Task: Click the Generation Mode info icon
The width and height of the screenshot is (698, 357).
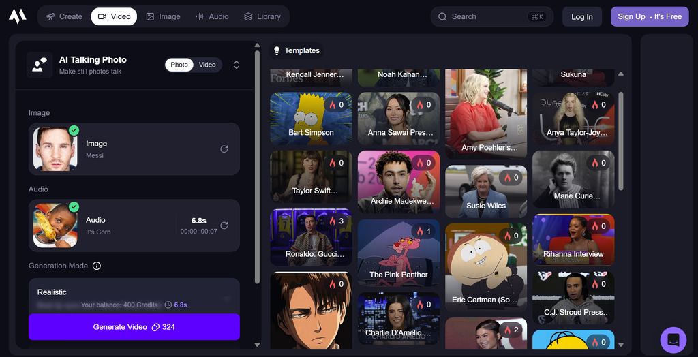Action: tap(97, 266)
